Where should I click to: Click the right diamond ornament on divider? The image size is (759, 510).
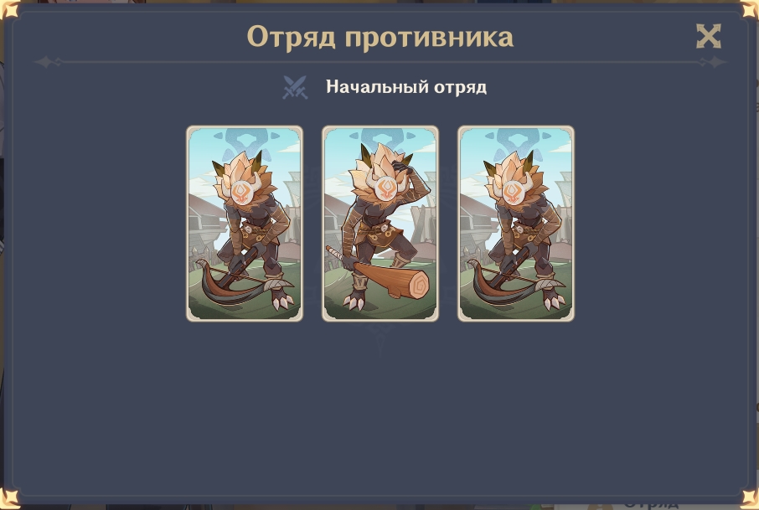tap(712, 62)
